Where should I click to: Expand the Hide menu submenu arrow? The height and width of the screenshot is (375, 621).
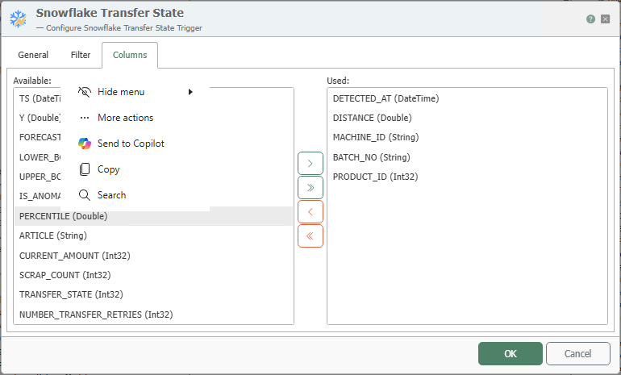tap(190, 92)
